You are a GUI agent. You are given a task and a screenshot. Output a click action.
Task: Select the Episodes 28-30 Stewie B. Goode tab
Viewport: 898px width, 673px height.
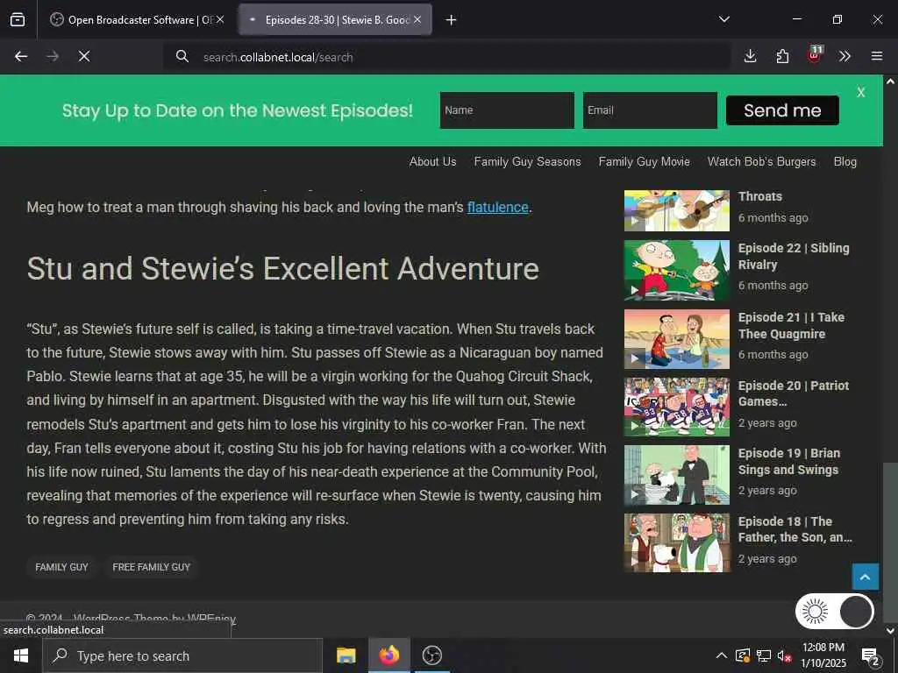336,20
